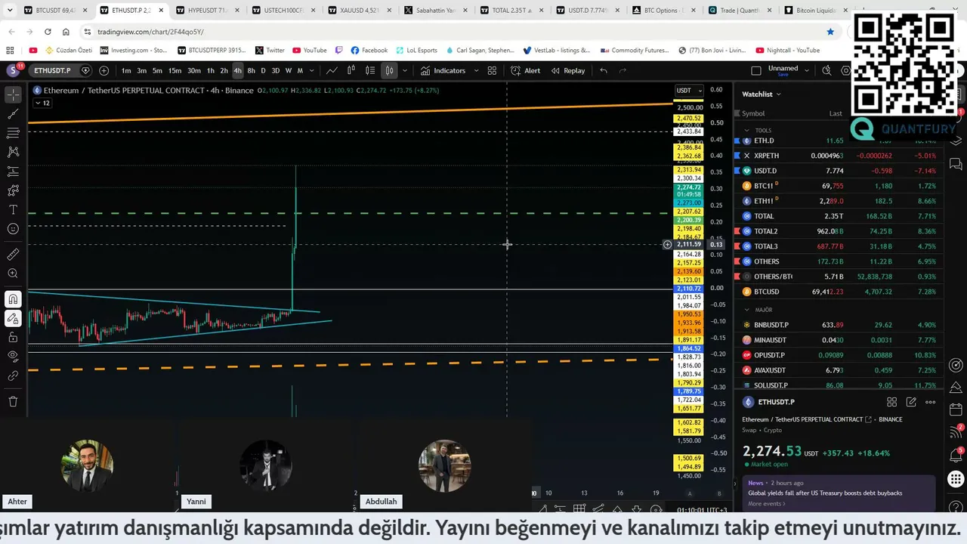Open the alerts bell in right sidebar
This screenshot has width=967, height=544.
(x=956, y=456)
